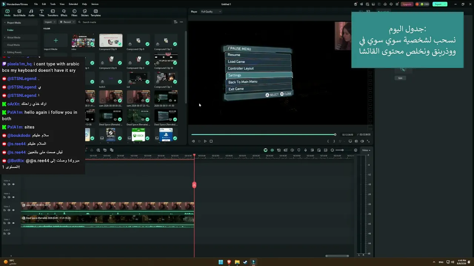Click the Filmora app logo
This screenshot has width=474, height=266.
(x=4, y=4)
